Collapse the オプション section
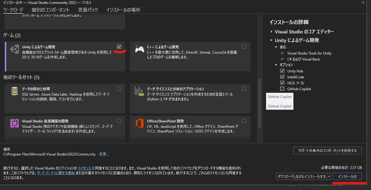 pos(276,65)
